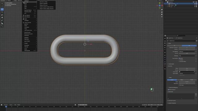This screenshot has width=198, height=111.
Task: Select the Profile bevel mode tab
Action: 192,80
